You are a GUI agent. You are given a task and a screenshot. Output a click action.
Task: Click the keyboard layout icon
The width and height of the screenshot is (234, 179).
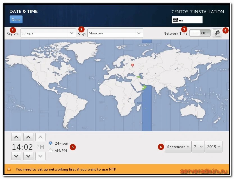tap(175, 20)
